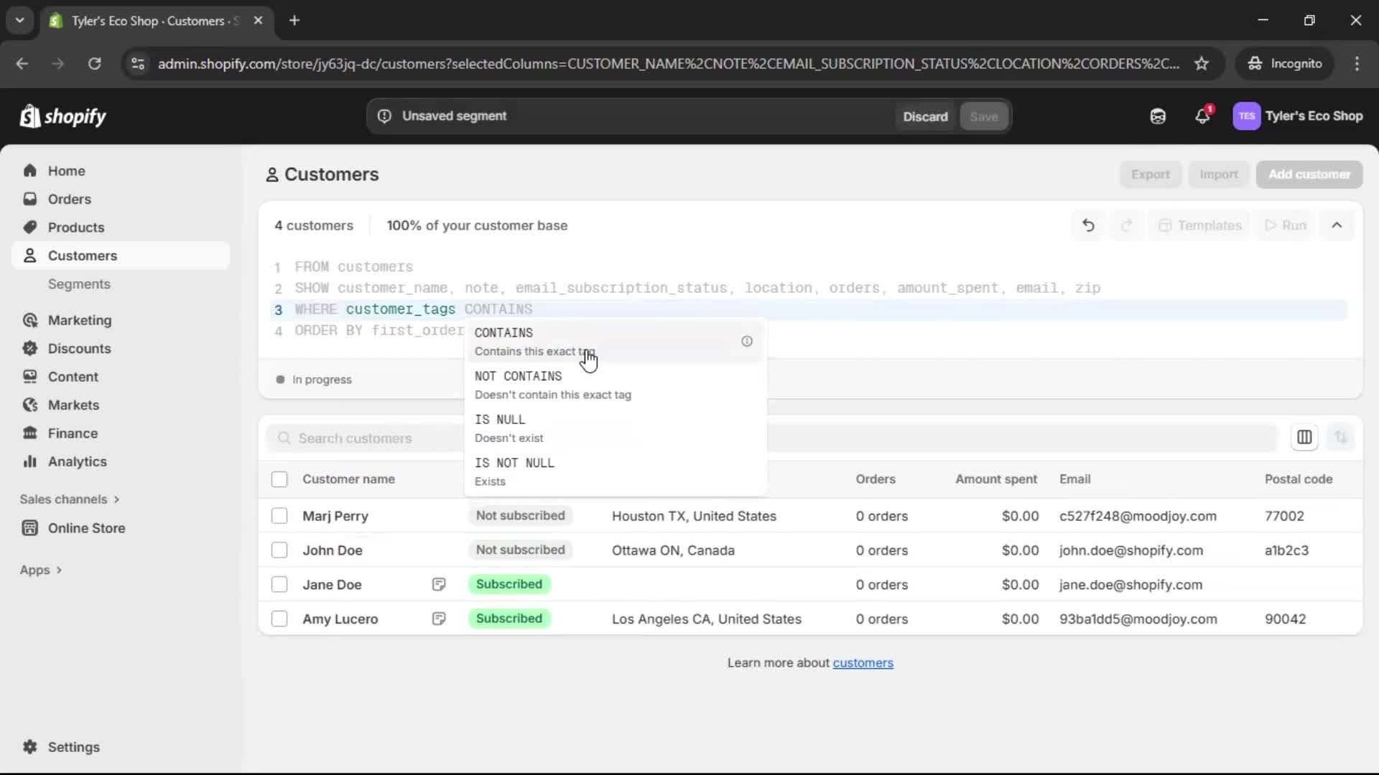Collapse the query editor with chevron
Viewport: 1379px width, 775px height.
pos(1337,225)
